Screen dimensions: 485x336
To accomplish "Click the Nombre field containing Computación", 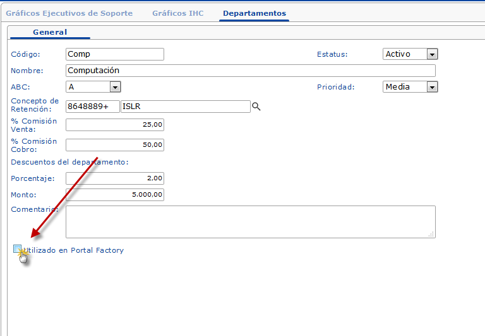I will coord(251,71).
